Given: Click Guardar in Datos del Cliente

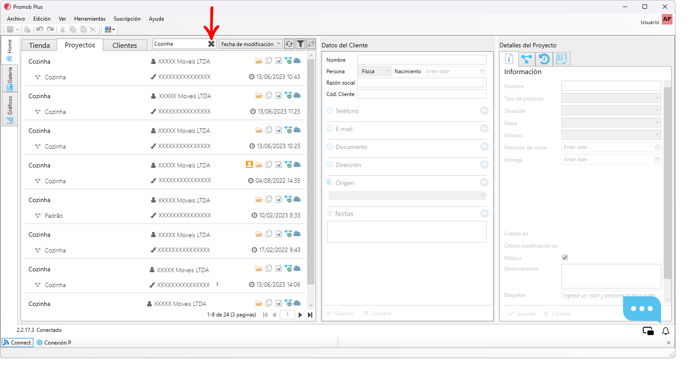Looking at the screenshot, I should pos(340,313).
